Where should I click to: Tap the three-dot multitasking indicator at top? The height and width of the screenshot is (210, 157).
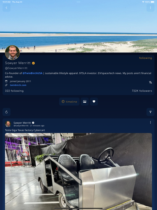click(78, 2)
